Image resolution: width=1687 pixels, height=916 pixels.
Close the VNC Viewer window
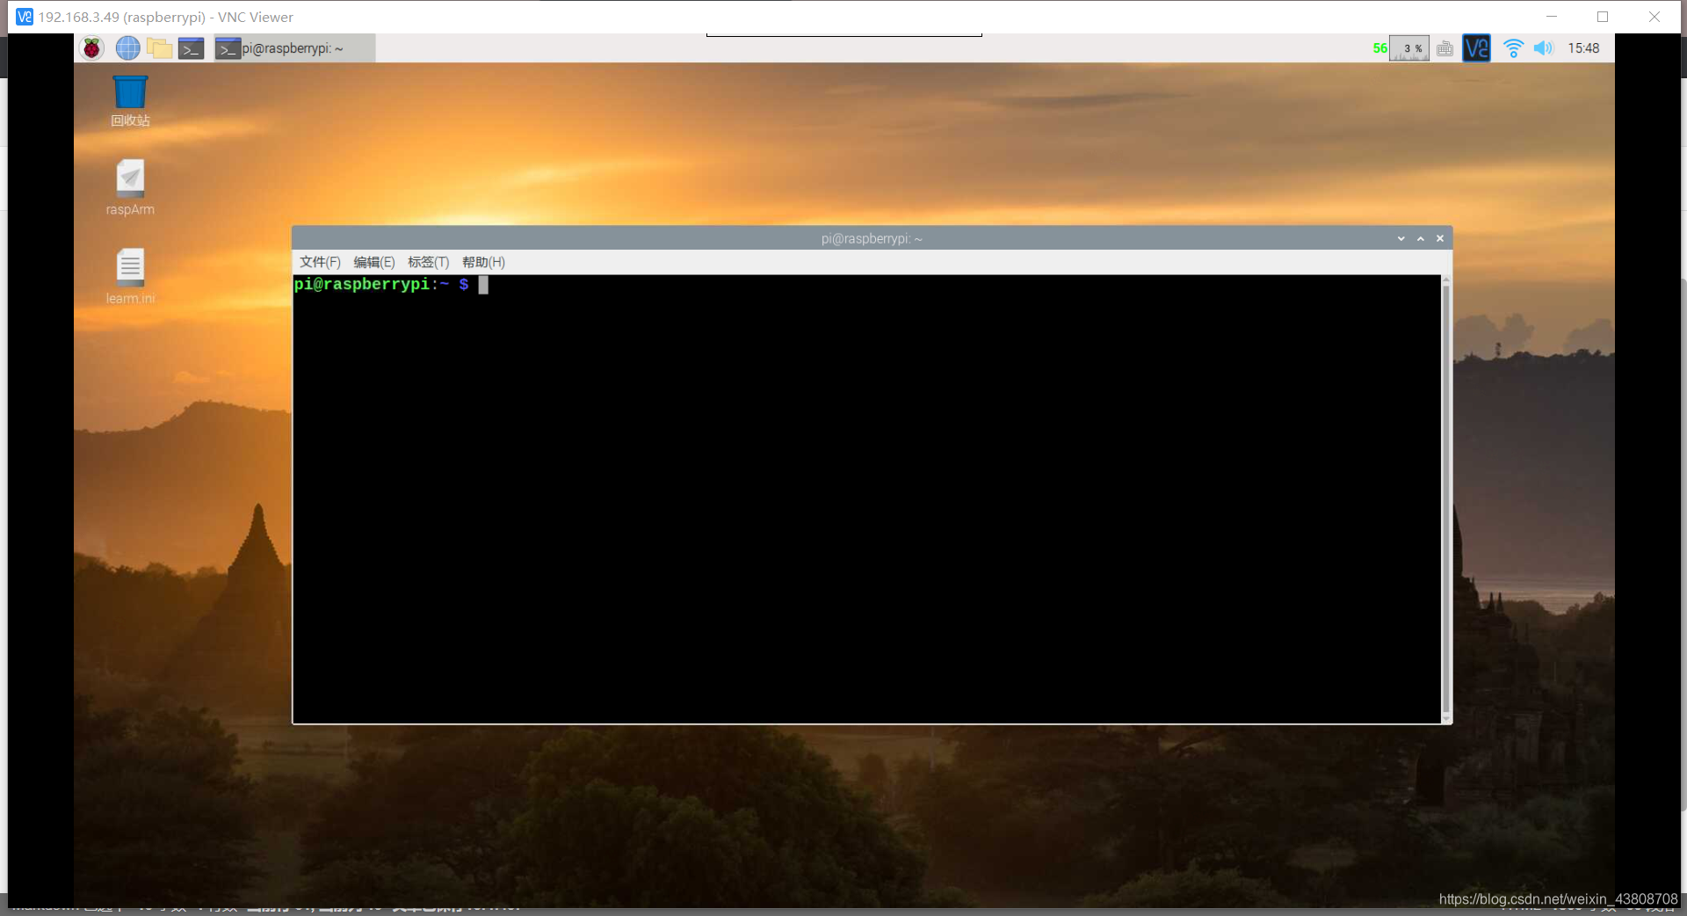pos(1654,17)
